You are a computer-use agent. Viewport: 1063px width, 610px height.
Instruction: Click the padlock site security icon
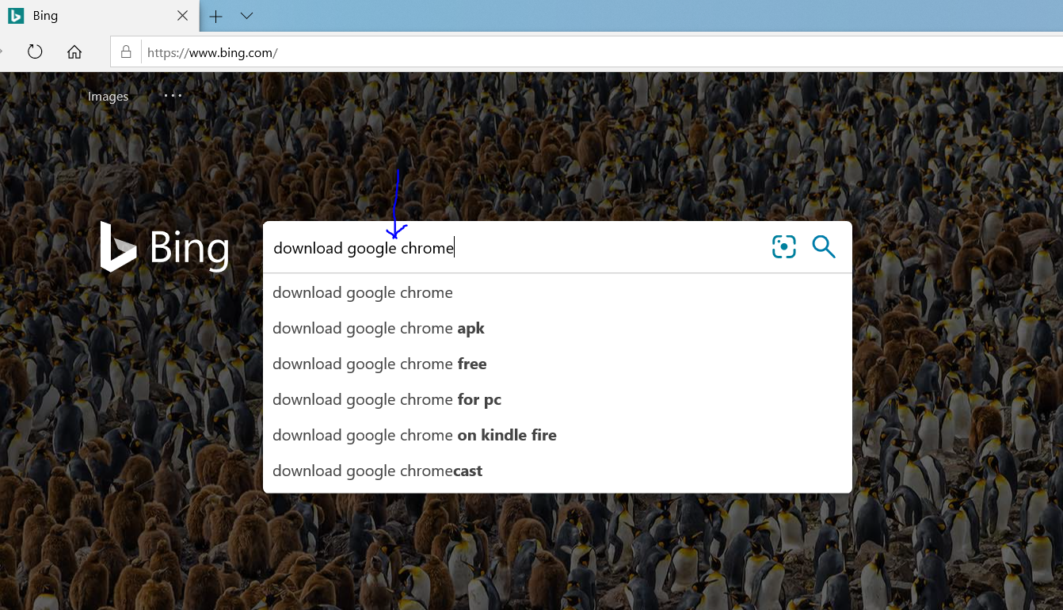click(125, 52)
